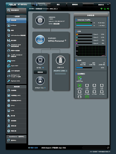Open AiCloud 2.0 in the sidebar
The width and height of the screenshot is (116, 154).
pyautogui.click(x=16, y=76)
